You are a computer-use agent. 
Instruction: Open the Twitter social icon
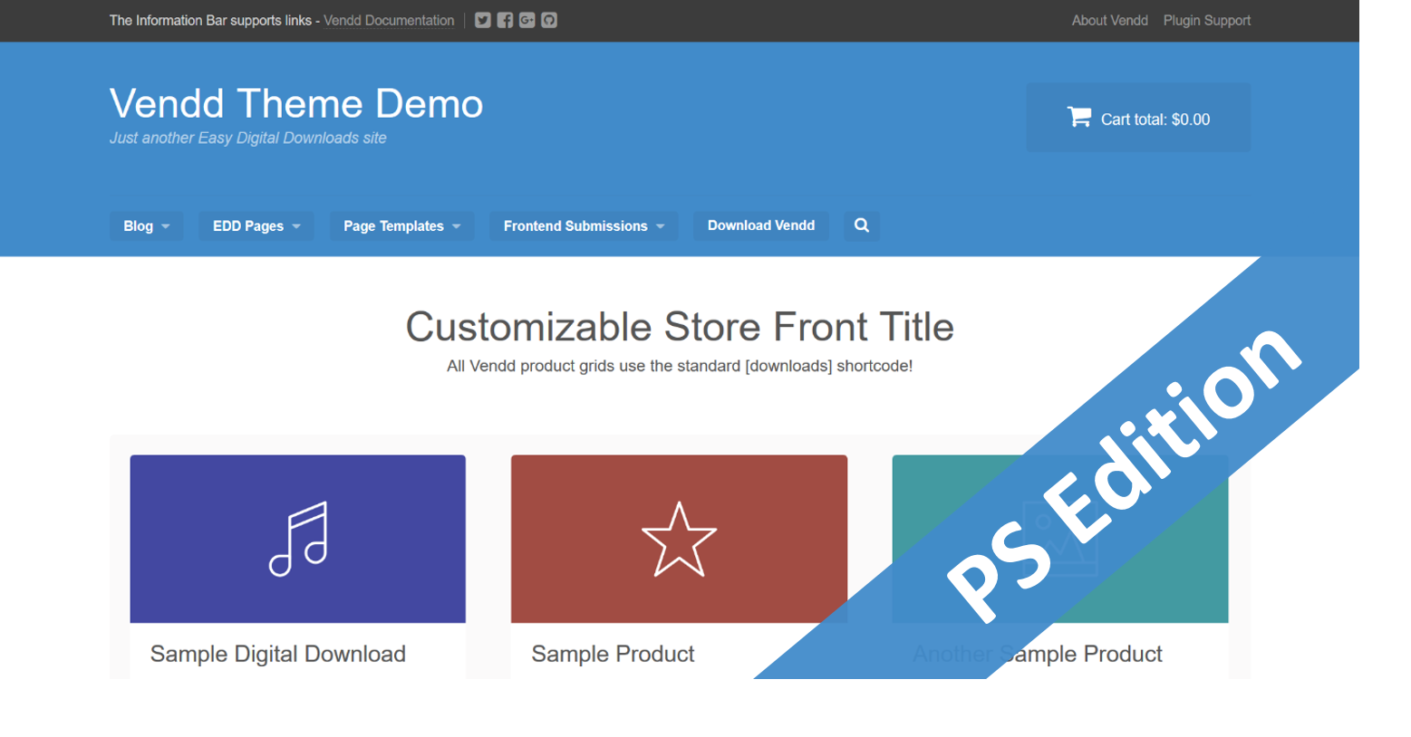(483, 20)
